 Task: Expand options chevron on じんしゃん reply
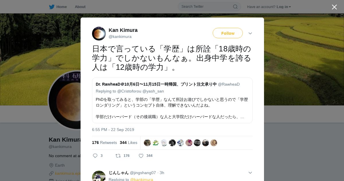pyautogui.click(x=250, y=173)
